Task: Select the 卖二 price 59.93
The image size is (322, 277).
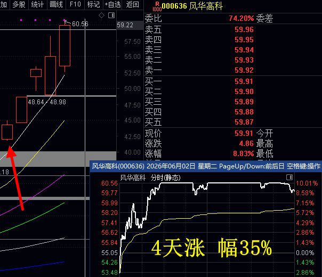Action: (x=244, y=60)
